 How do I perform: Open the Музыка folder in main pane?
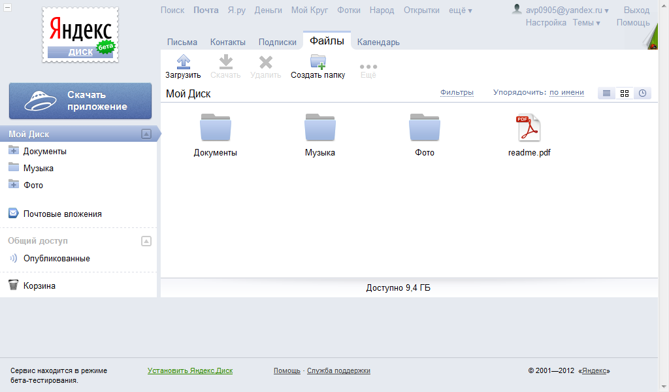click(x=320, y=128)
